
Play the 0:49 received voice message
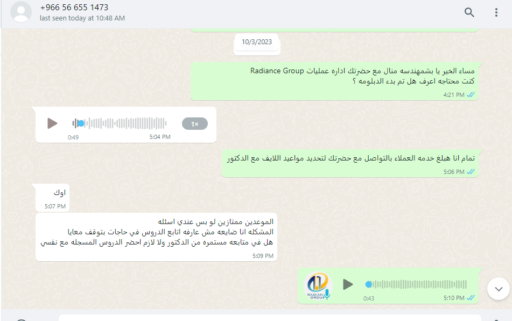(x=52, y=123)
